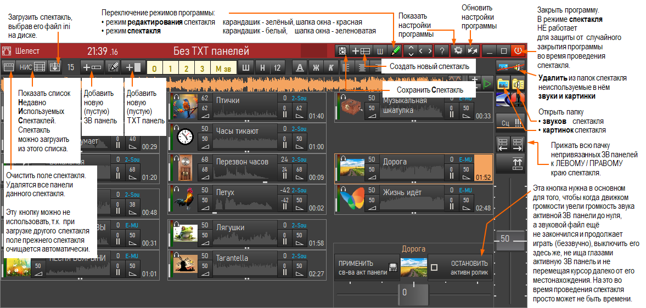Screen dimensions: 646x308
Task: Apply bold with the Ж icon
Action: (x=316, y=67)
